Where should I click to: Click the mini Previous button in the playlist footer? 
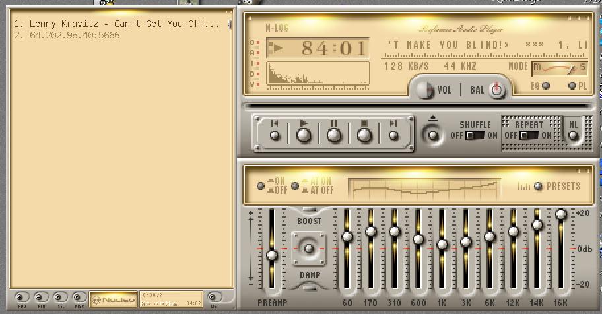point(143,303)
